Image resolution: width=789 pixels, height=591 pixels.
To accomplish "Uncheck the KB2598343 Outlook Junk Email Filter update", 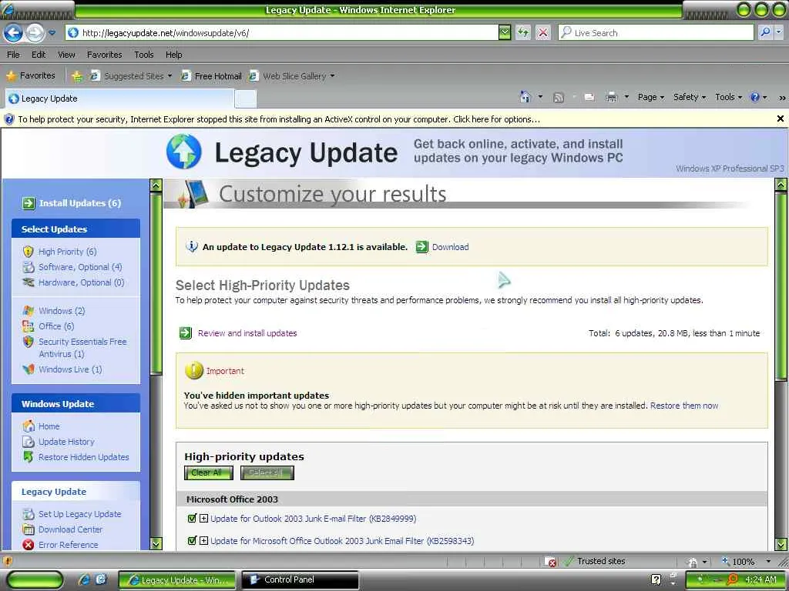I will (192, 541).
